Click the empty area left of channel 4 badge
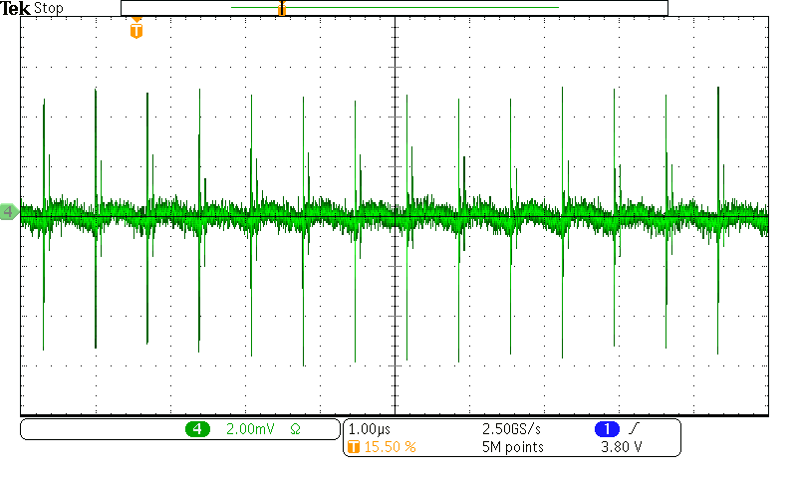This screenshot has width=797, height=478. [100, 429]
